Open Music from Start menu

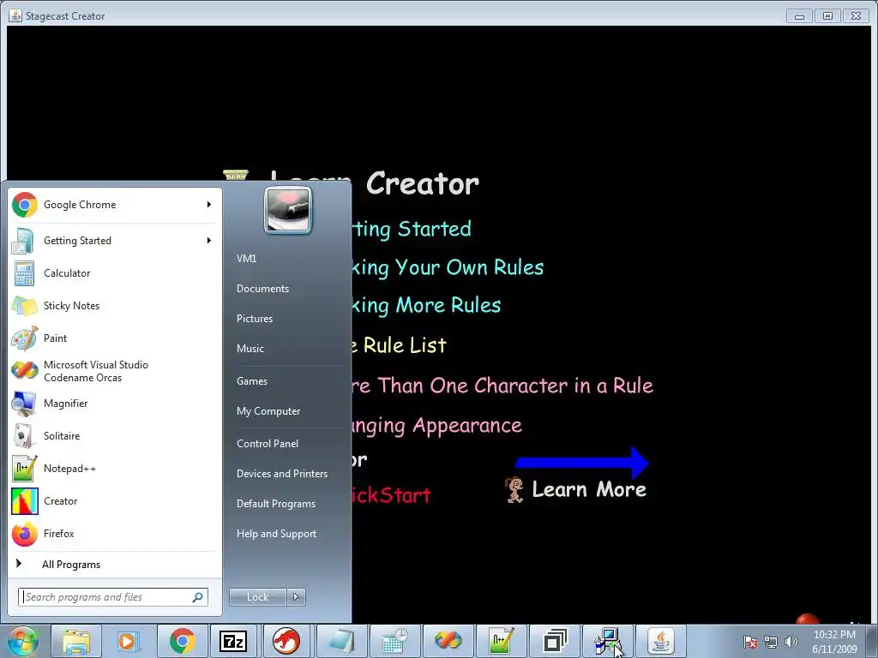[x=250, y=349]
